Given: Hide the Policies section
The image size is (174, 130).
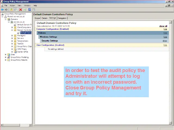Looking at the screenshot, I should pos(165,33).
